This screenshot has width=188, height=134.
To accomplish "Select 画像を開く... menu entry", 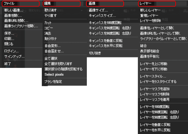I will (x=13, y=16).
